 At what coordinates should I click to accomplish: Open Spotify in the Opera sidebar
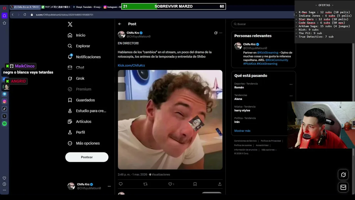pos(4,124)
